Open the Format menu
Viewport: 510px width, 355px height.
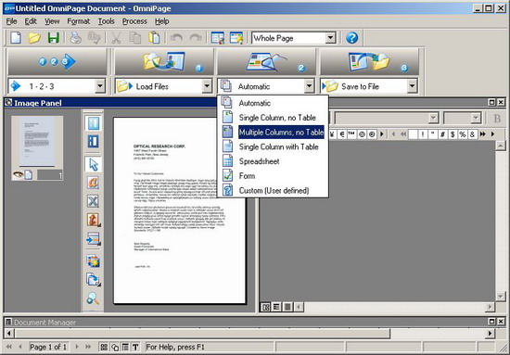click(x=79, y=21)
